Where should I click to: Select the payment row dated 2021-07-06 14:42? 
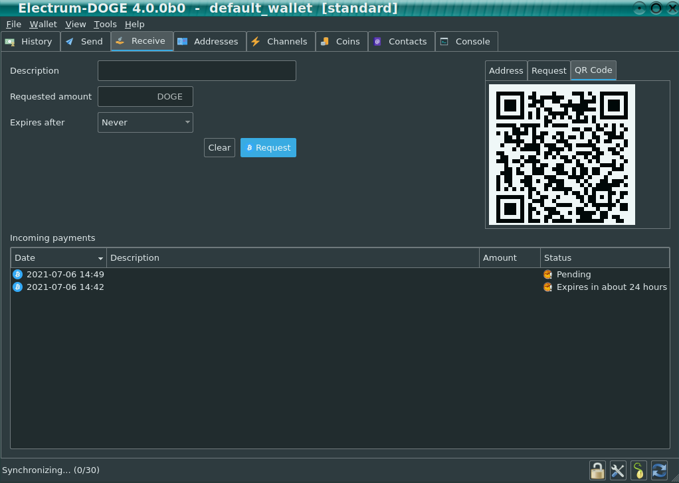[x=340, y=287]
